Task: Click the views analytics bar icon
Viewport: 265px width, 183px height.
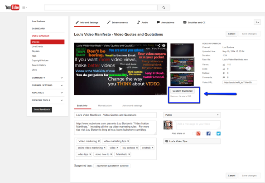Action: (224, 65)
